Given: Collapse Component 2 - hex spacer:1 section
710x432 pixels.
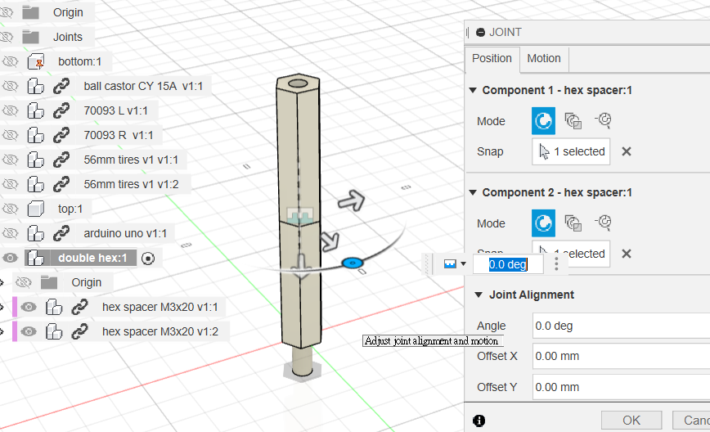Looking at the screenshot, I should (x=473, y=192).
